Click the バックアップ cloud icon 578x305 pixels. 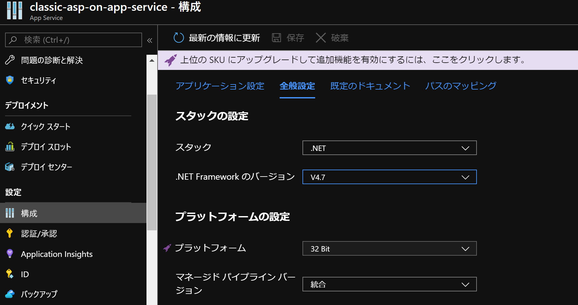[x=10, y=294]
